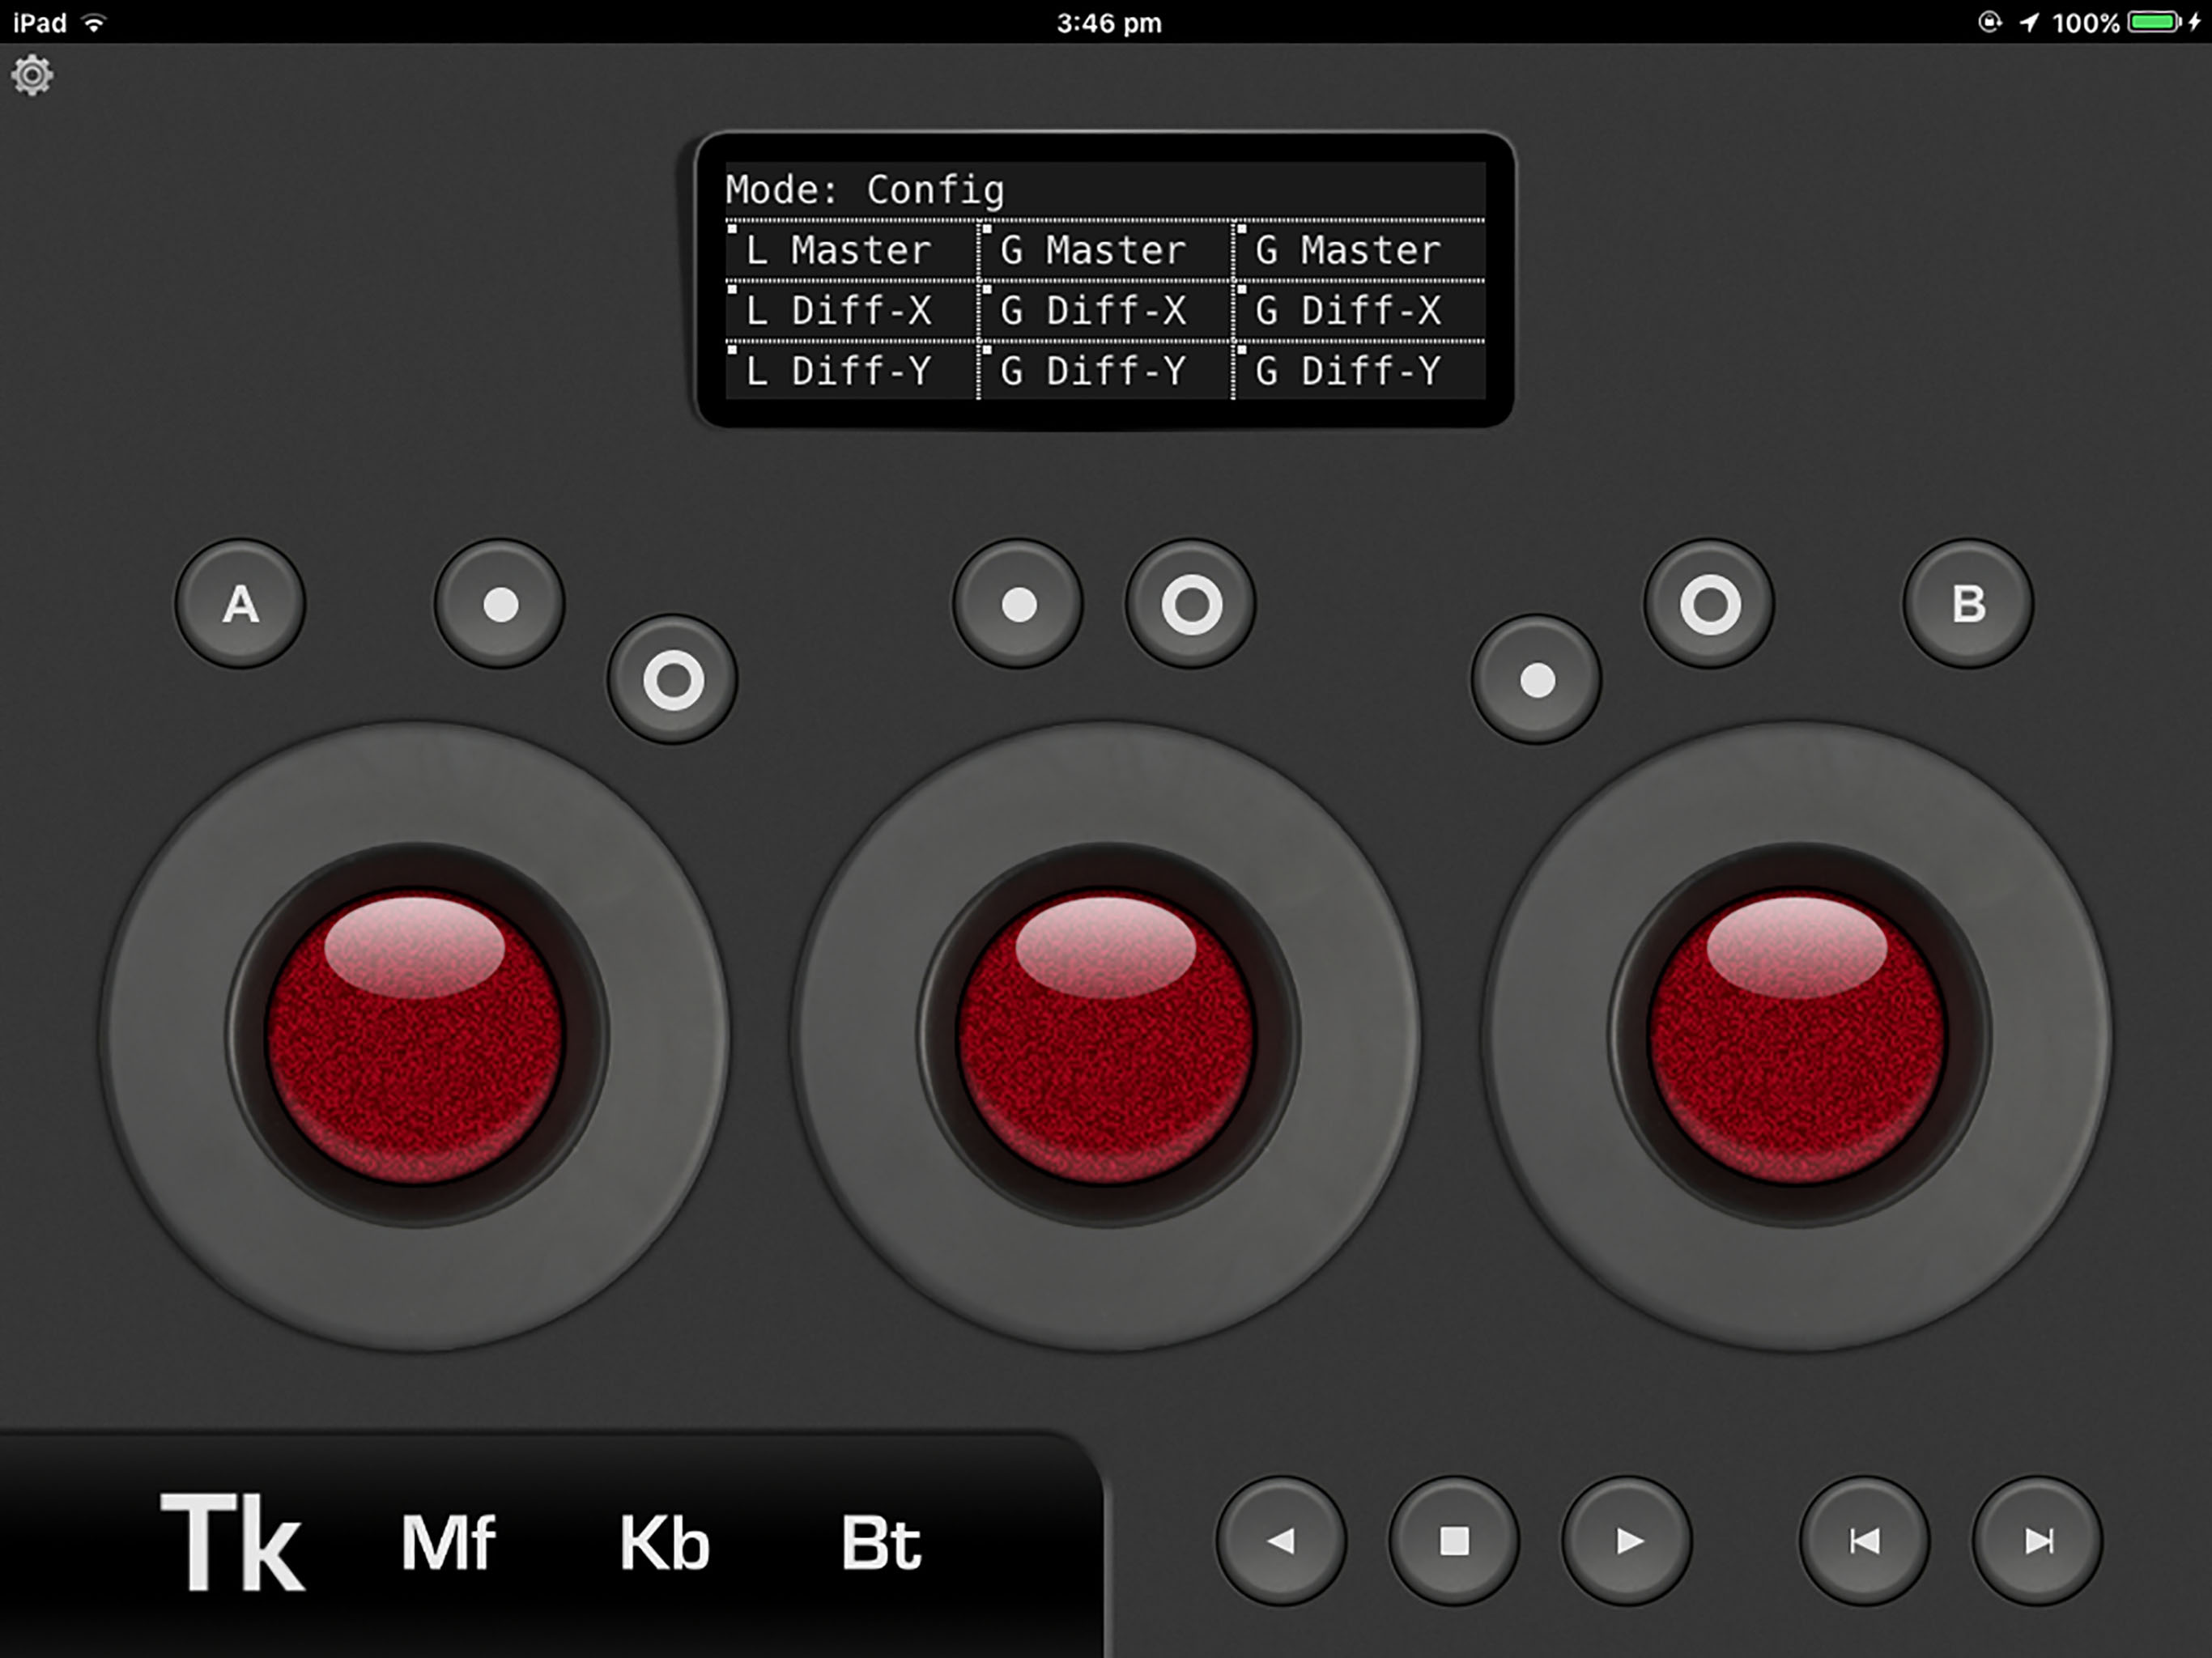Tap the solid dot button near right trackball

point(1537,680)
